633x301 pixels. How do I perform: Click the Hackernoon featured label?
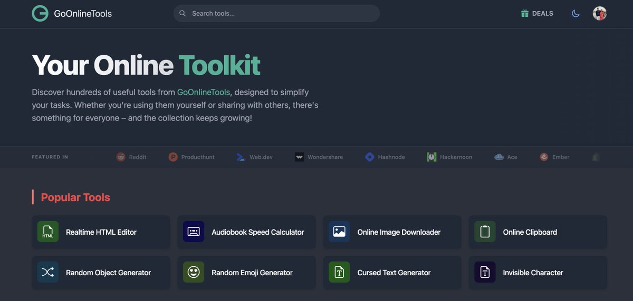click(x=456, y=157)
